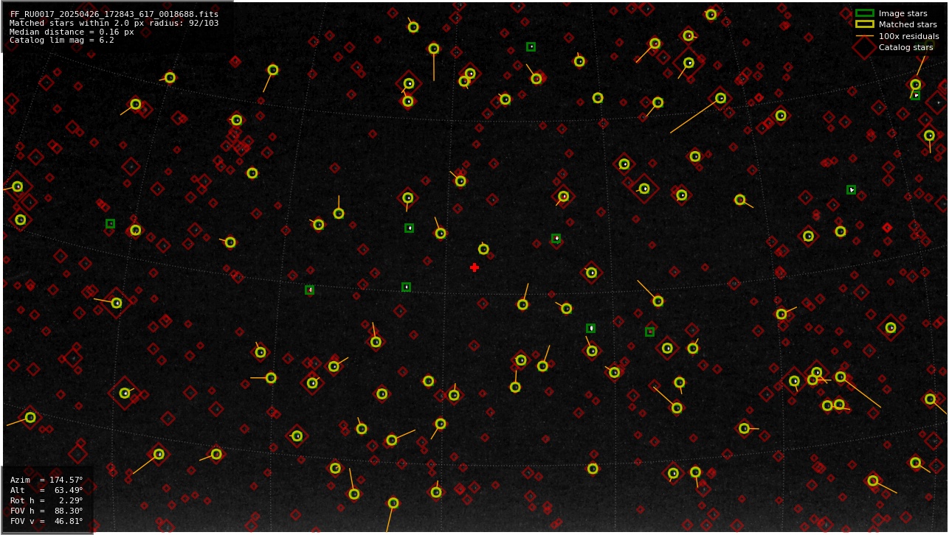Click the orange 100x residuals legend line
This screenshot has height=535, width=949.
[x=864, y=36]
